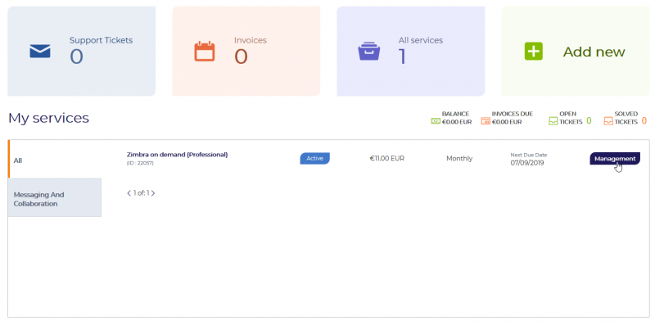Image resolution: width=655 pixels, height=325 pixels.
Task: Click the Invoices count 0
Action: pyautogui.click(x=241, y=56)
